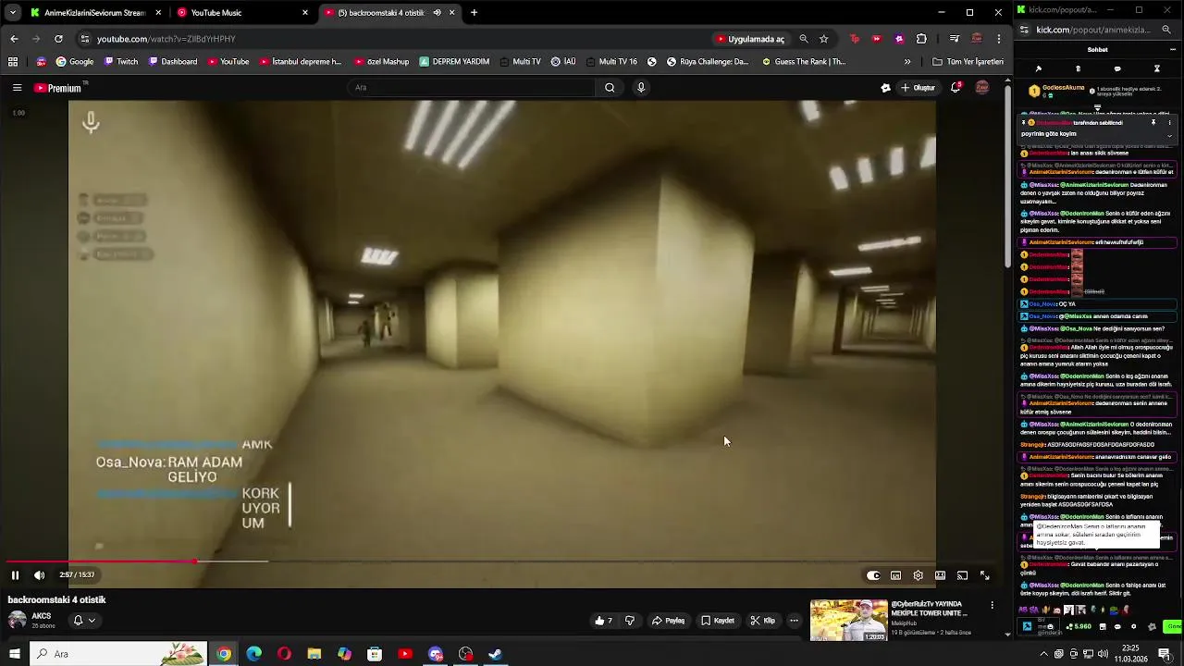Viewport: 1184px width, 666px height.
Task: Click the Oluştur create button
Action: (x=918, y=88)
